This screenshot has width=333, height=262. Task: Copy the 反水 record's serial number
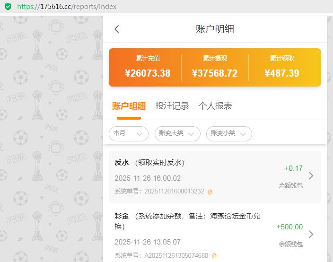210,192
